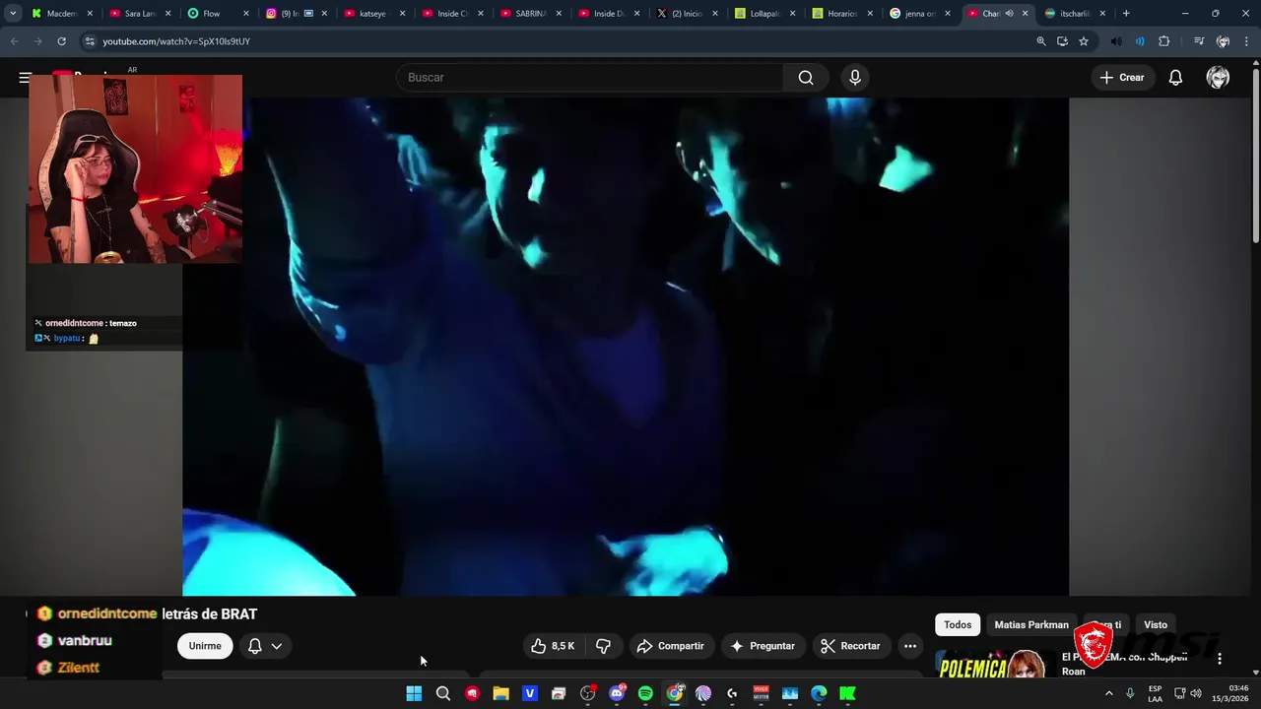1261x709 pixels.
Task: Share the video via Compartir
Action: pyautogui.click(x=670, y=646)
